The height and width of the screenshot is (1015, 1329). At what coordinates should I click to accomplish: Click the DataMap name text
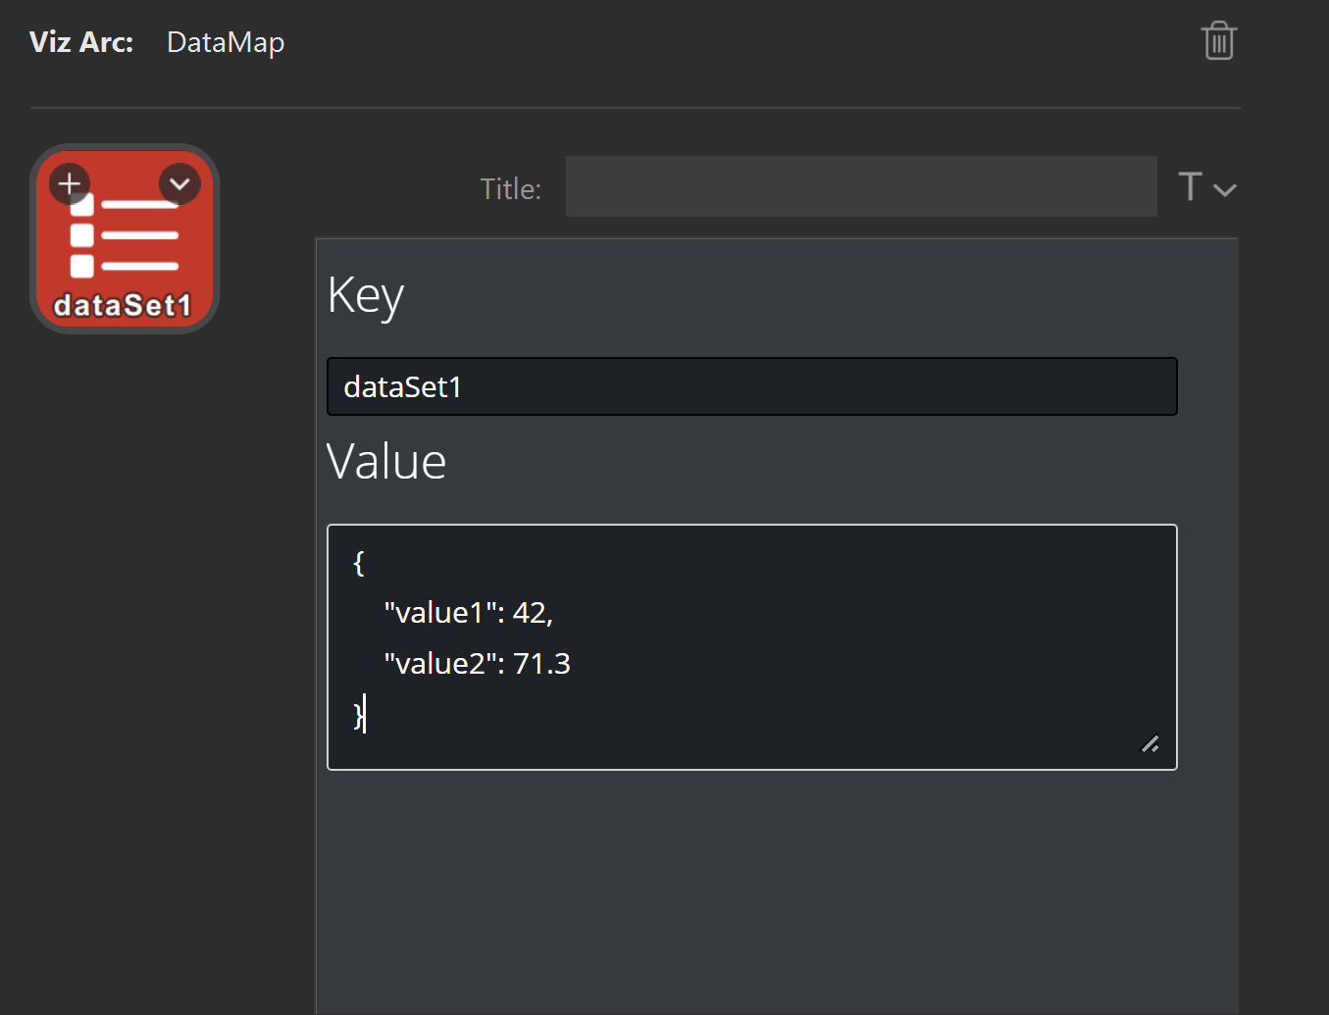(x=226, y=43)
